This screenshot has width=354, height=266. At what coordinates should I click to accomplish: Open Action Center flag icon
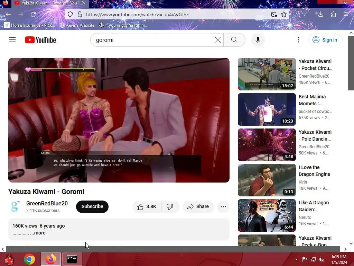[305, 259]
